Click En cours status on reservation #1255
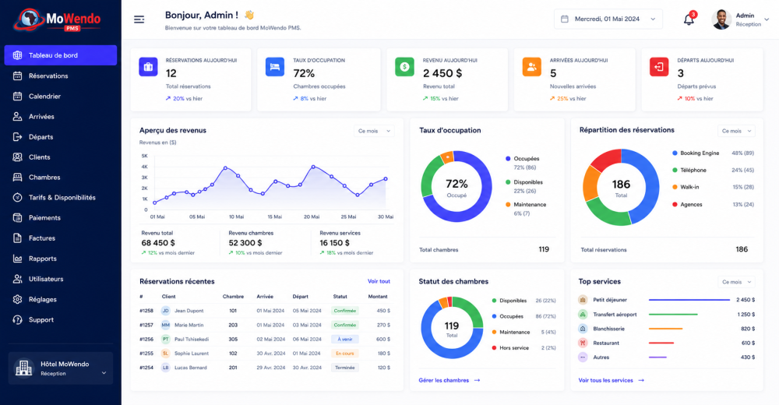The width and height of the screenshot is (779, 405). tap(345, 354)
